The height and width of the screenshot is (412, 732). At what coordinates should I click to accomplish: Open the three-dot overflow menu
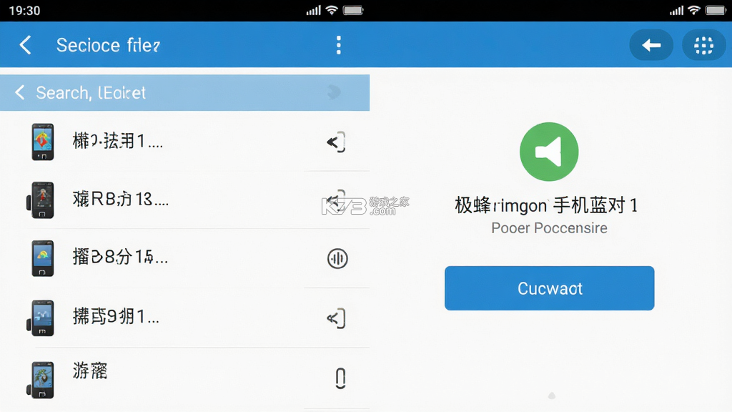(338, 45)
